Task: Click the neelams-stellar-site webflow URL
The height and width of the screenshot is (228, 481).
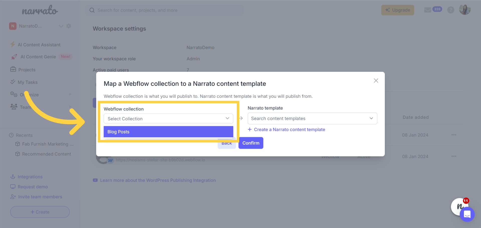Action: pos(160,160)
